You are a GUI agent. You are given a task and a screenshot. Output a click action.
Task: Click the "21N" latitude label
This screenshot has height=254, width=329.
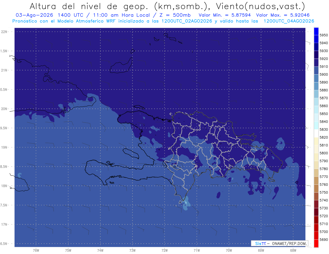coord(4,70)
